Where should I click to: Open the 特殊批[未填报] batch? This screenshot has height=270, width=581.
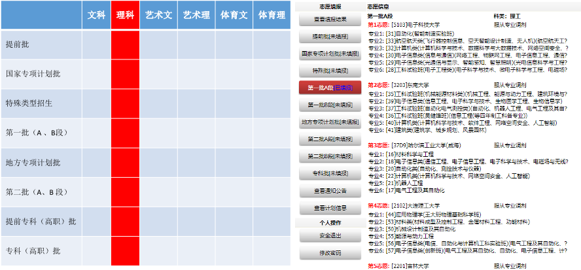(x=330, y=71)
